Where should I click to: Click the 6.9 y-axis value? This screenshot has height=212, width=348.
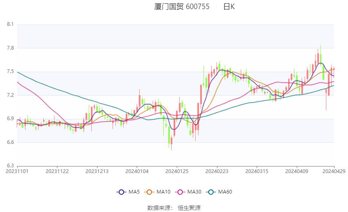click(x=10, y=119)
